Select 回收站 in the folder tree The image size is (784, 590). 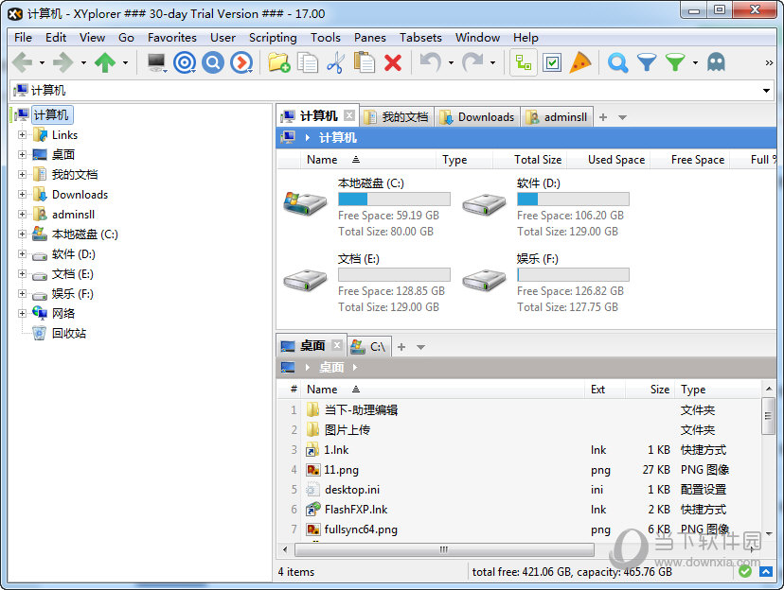click(x=69, y=334)
